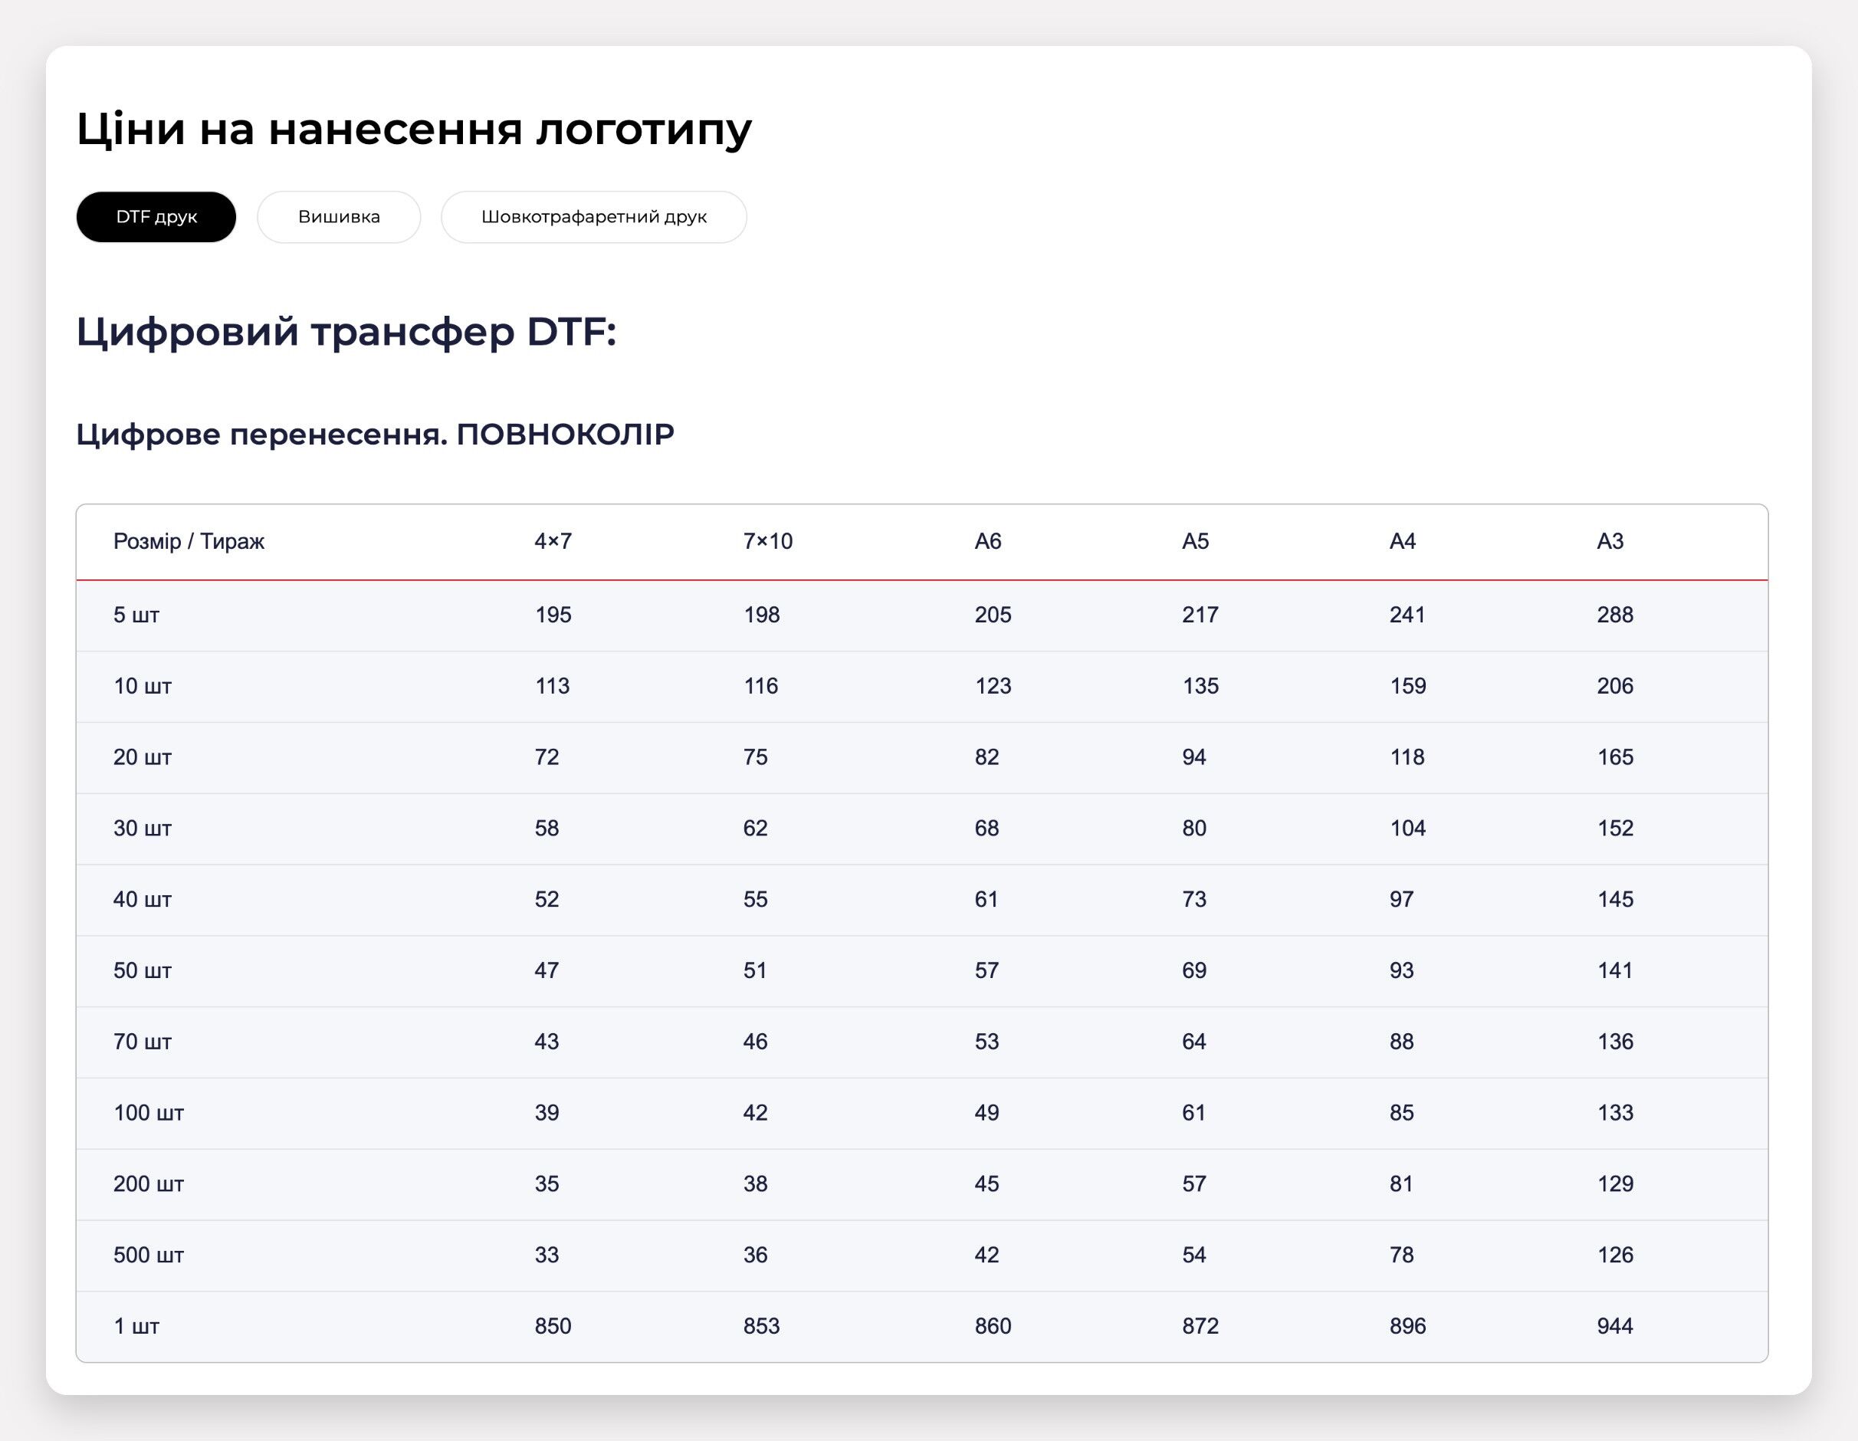Click price 129 in the 200 шт row

tap(1615, 1184)
